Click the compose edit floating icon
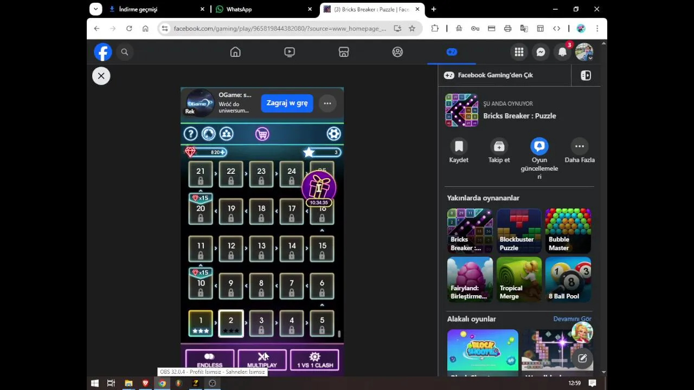Screen dimensions: 694x390 click(582, 358)
